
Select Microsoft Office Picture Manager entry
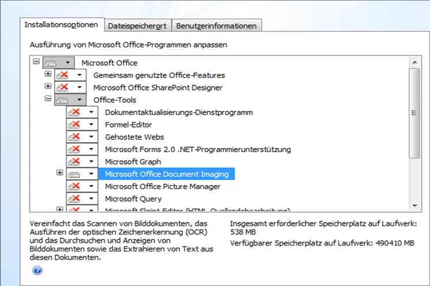162,186
